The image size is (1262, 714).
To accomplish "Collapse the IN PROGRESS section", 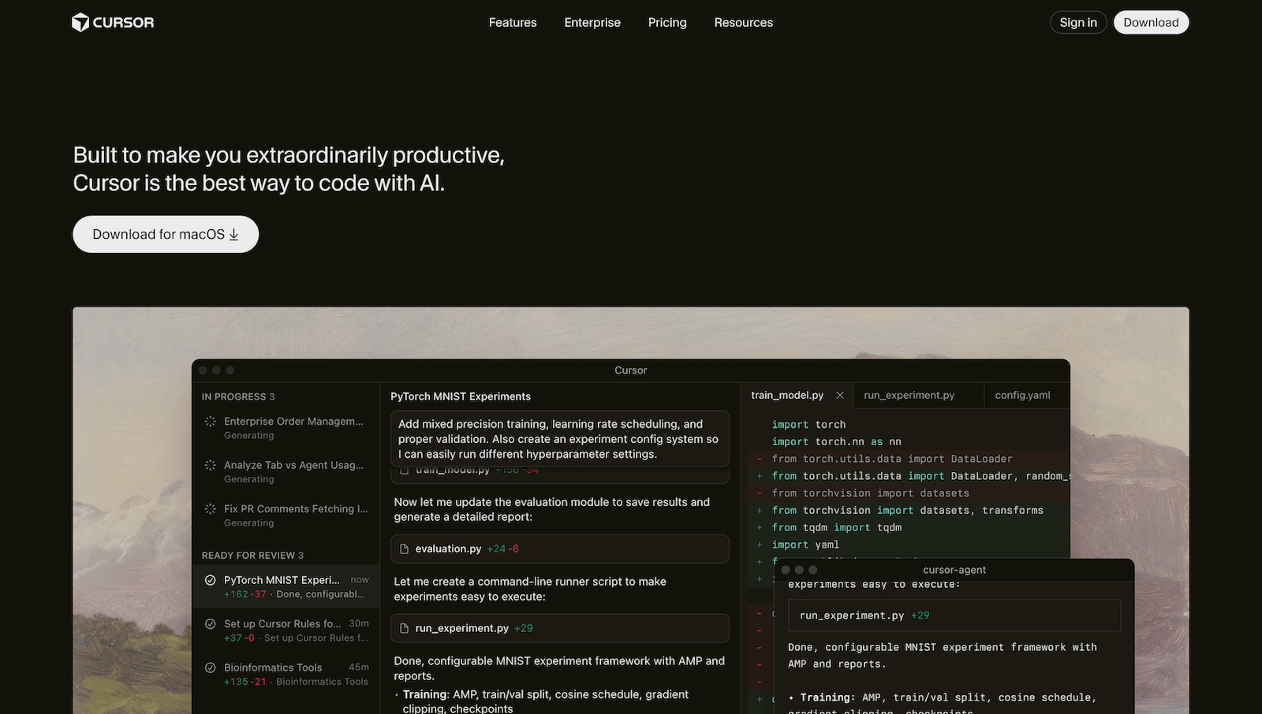I will [238, 396].
